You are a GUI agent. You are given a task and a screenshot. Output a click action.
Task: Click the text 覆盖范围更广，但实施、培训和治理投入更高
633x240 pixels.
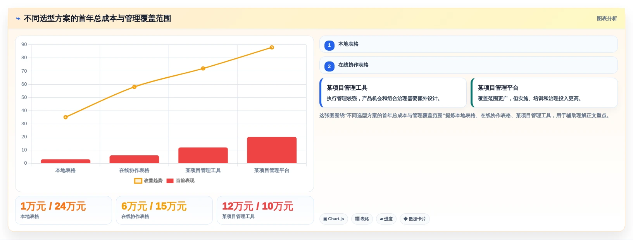[x=530, y=99]
